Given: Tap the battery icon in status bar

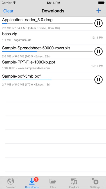Looking at the screenshot, I should (101, 3).
